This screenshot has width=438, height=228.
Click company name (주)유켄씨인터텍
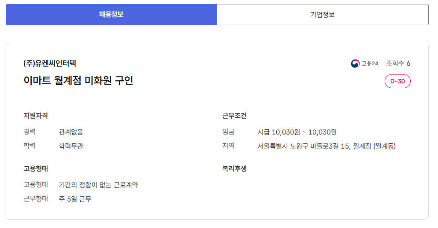(x=50, y=63)
